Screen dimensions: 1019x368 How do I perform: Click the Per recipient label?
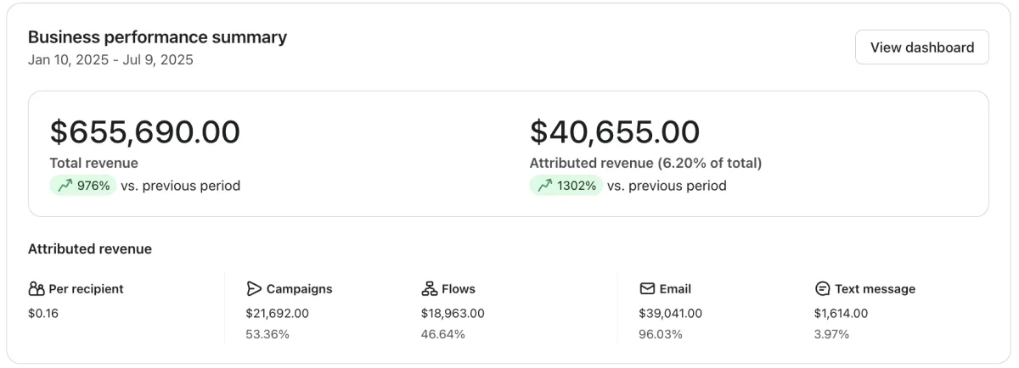86,289
